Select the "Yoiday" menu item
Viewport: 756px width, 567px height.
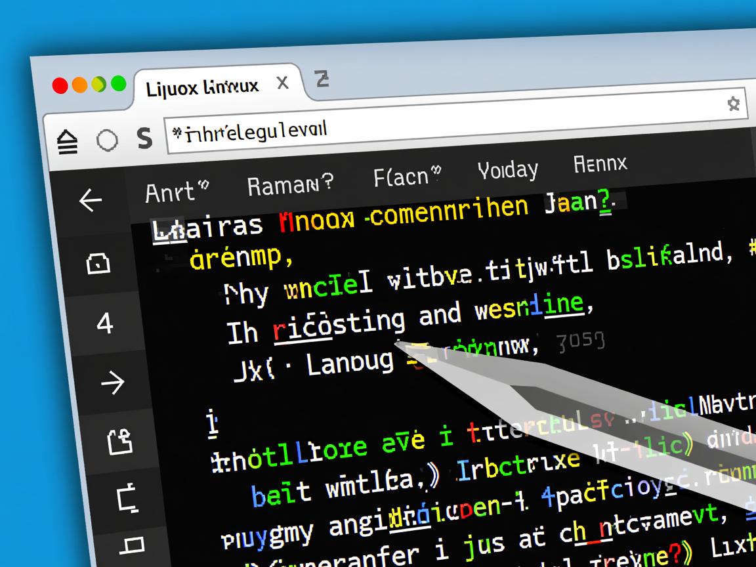point(507,171)
